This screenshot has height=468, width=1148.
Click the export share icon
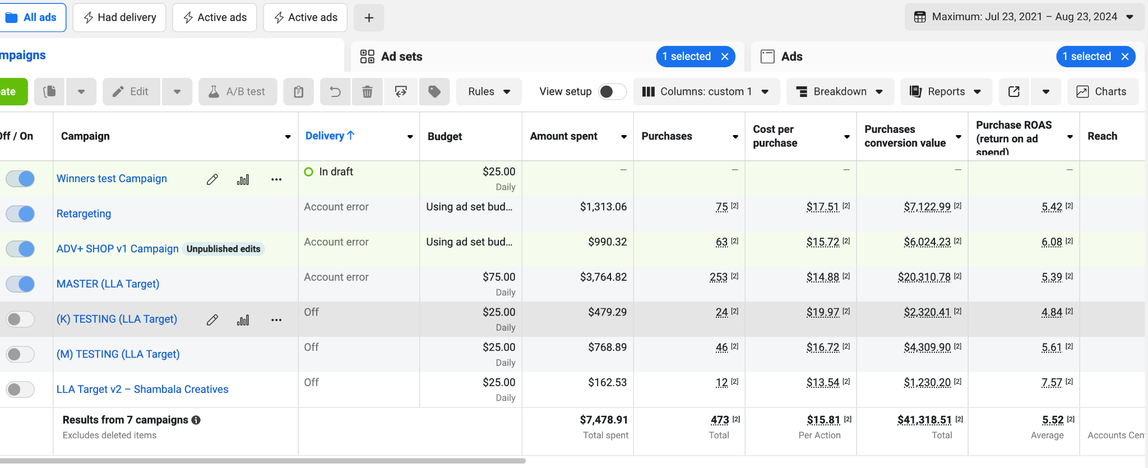pos(1014,91)
